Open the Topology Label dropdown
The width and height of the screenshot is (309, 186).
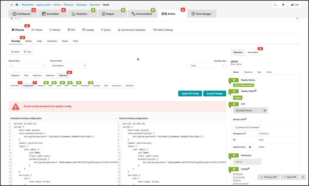pyautogui.click(x=208, y=66)
